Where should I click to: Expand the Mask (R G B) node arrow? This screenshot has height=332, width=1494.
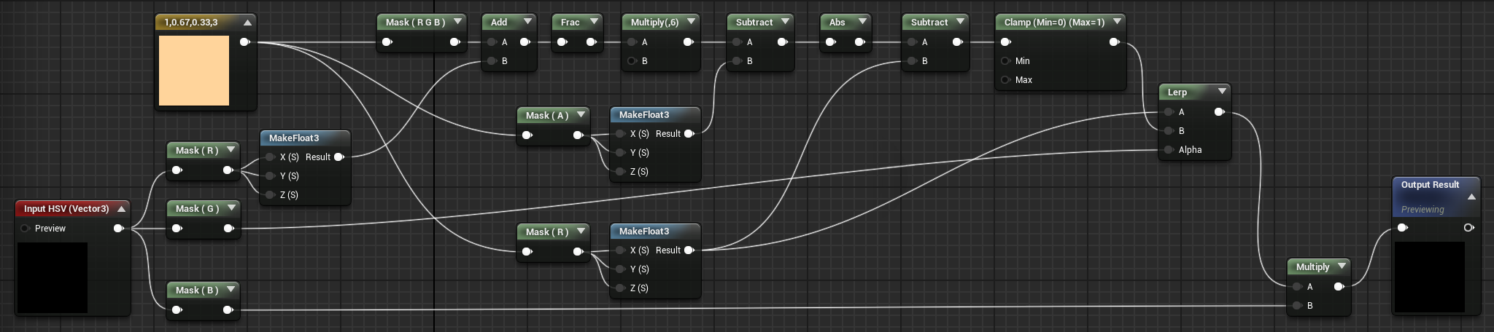457,22
